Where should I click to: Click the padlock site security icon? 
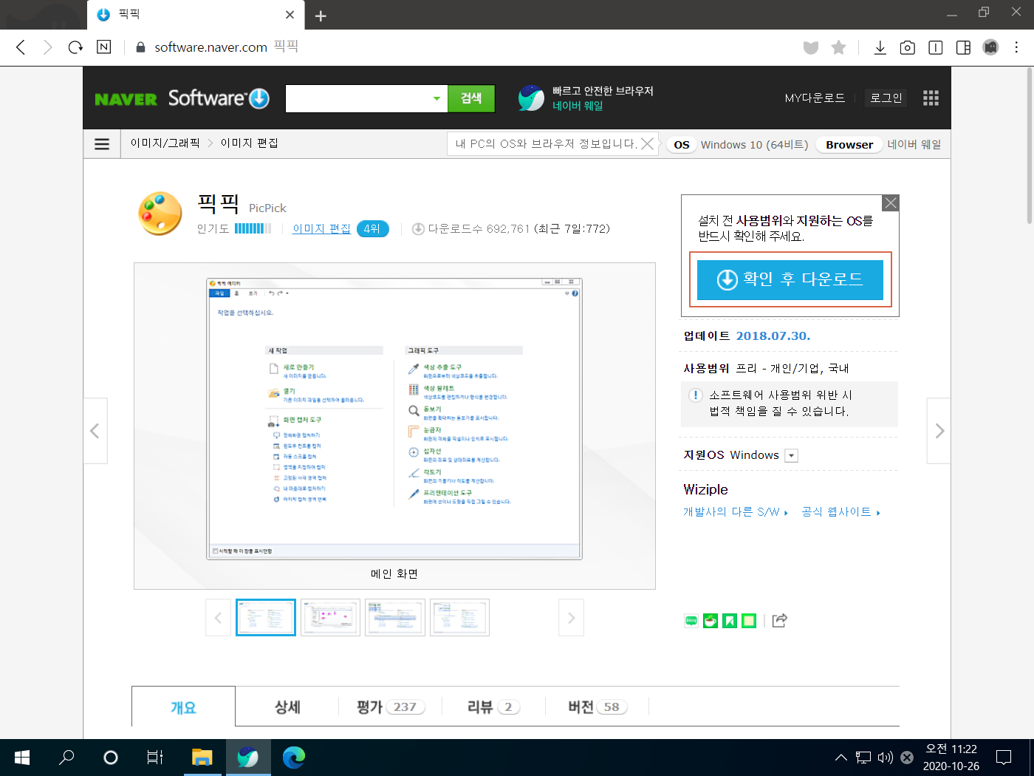click(x=140, y=47)
